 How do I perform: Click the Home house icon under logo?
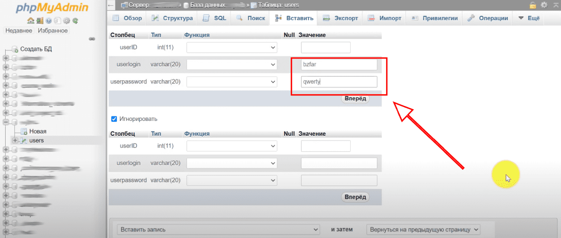point(30,21)
